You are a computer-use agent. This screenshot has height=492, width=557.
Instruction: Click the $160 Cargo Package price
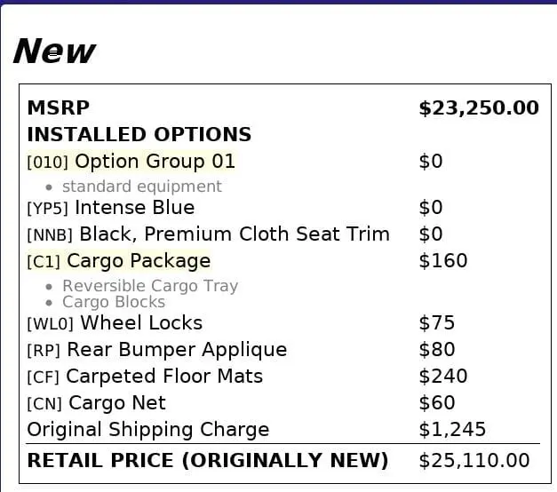click(442, 261)
